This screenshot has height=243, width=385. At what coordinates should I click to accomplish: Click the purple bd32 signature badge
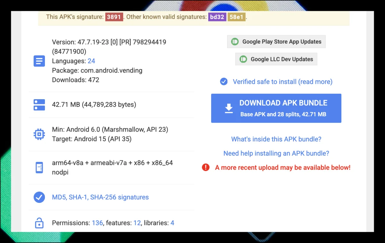217,17
